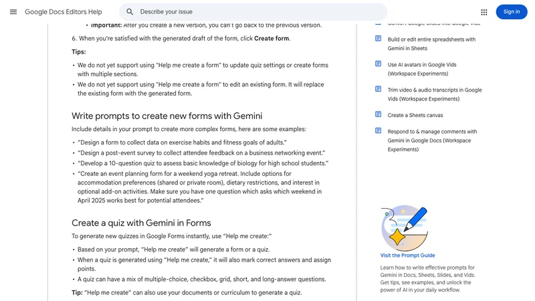
Task: Click heading Create a quiz with Gemini in Forms
Action: tap(141, 223)
